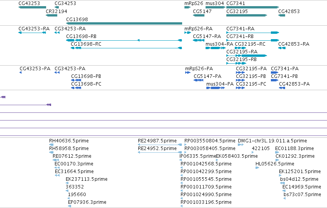
Task: Click the mus304 gene bar
Action: (x=216, y=7)
